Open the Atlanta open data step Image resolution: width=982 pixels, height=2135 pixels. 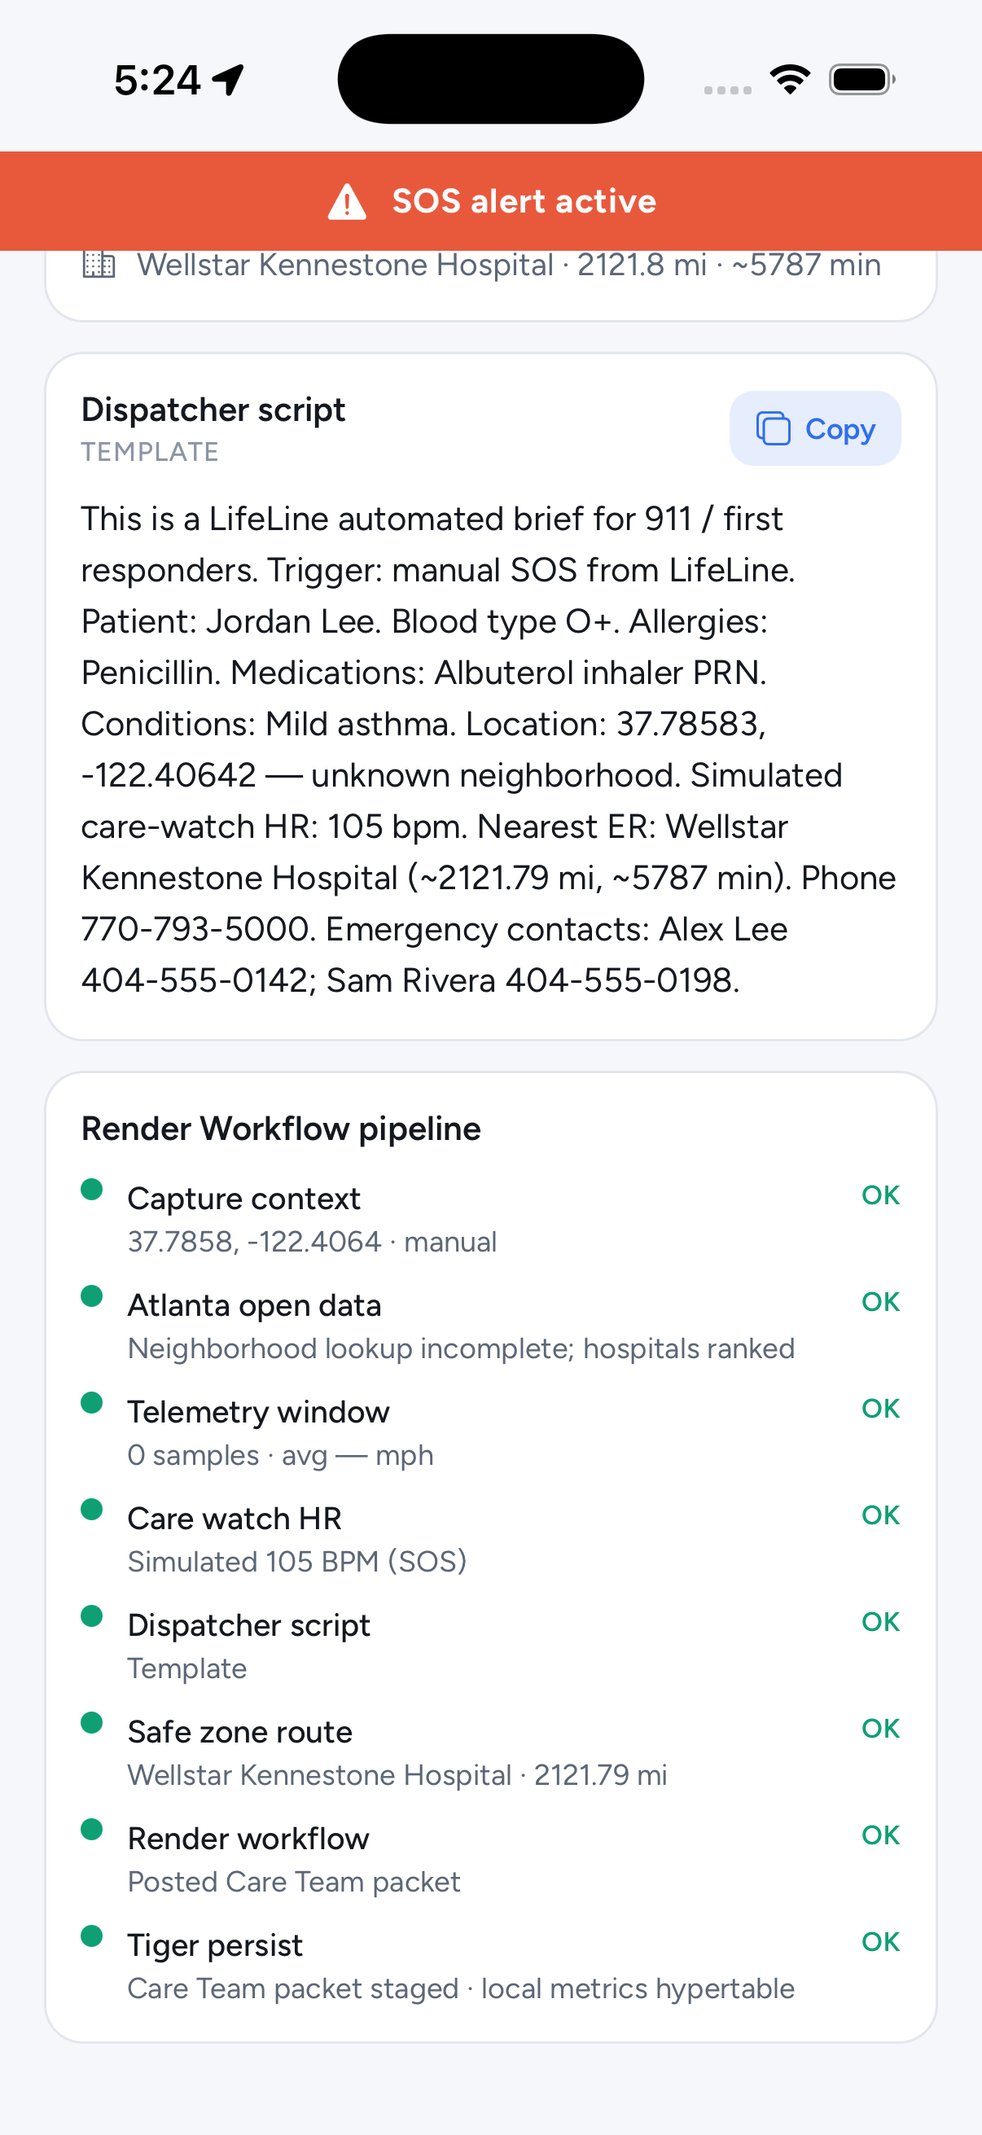tap(490, 1326)
